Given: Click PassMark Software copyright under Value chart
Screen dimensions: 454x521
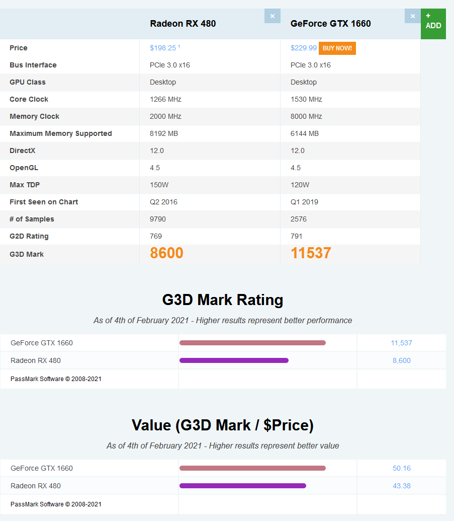Looking at the screenshot, I should coord(56,504).
